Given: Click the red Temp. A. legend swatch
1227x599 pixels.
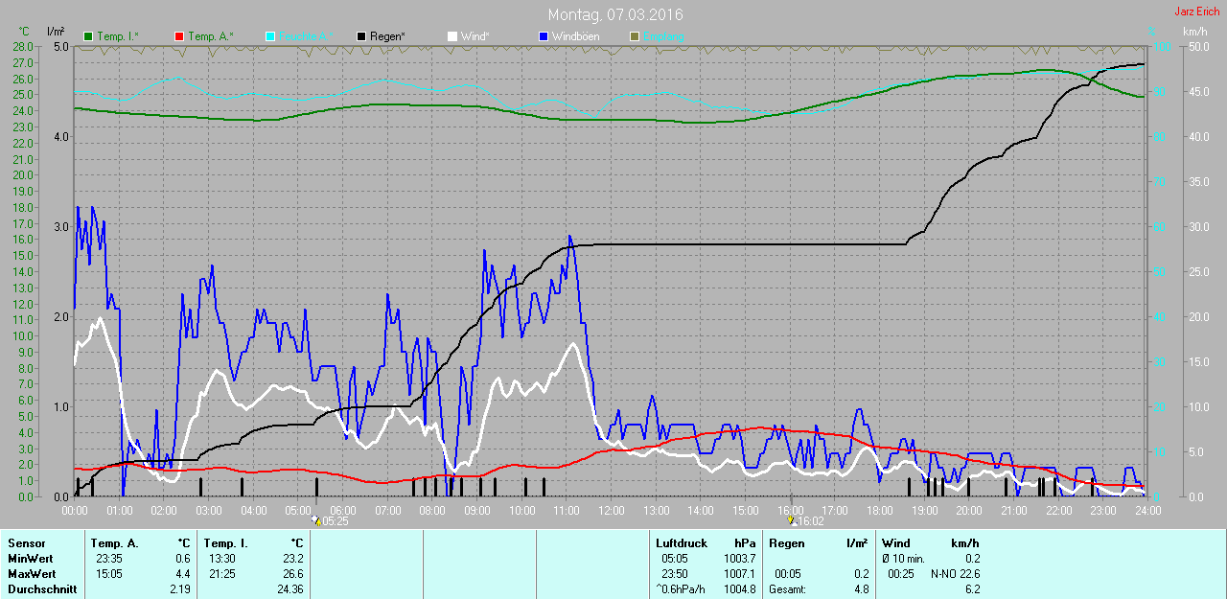Looking at the screenshot, I should 179,36.
